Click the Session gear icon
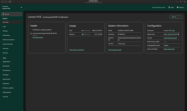The height and width of the screenshot is (111, 187). 178,7
